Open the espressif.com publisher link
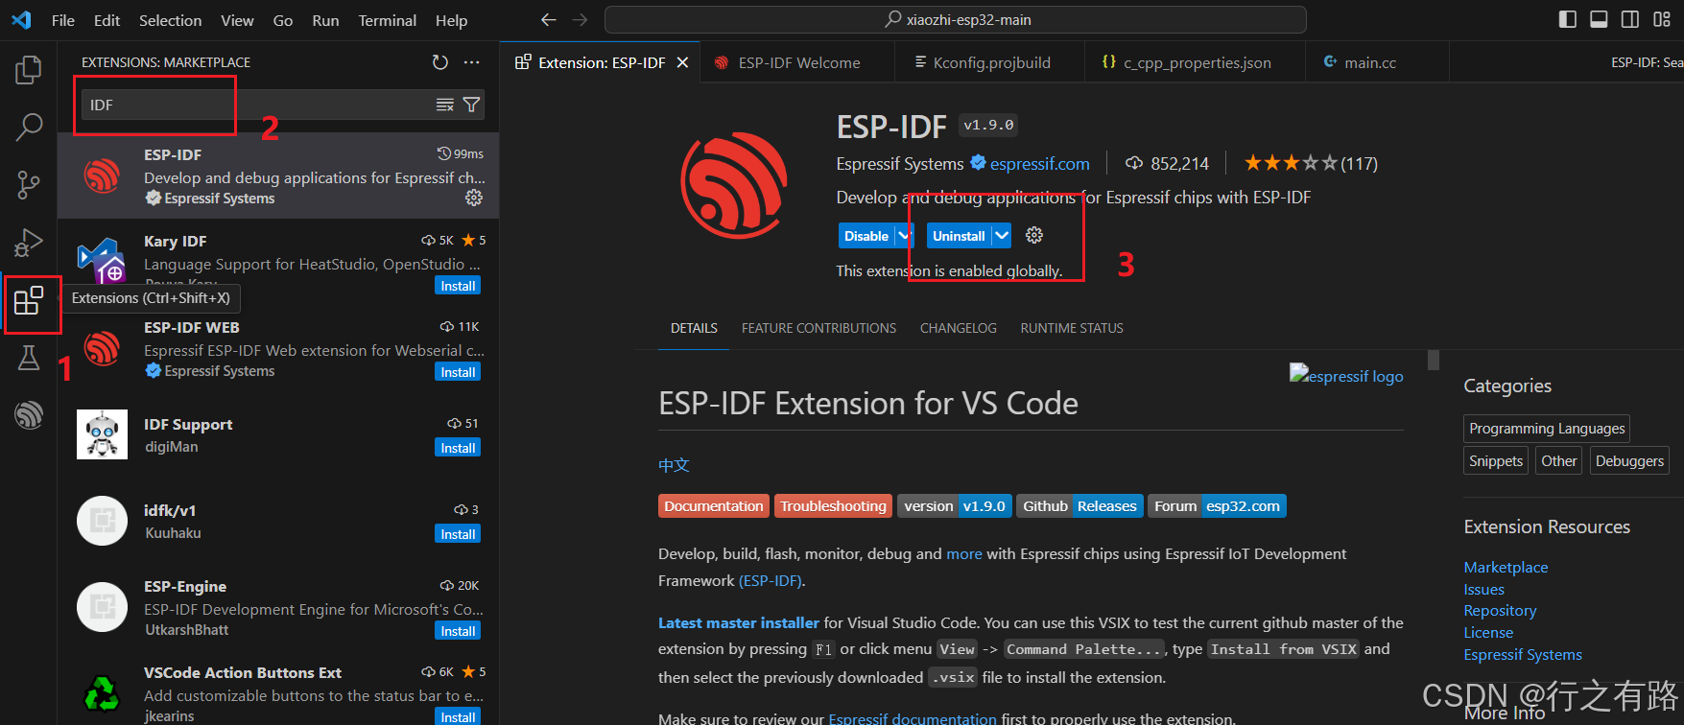Image resolution: width=1684 pixels, height=725 pixels. tap(1040, 164)
